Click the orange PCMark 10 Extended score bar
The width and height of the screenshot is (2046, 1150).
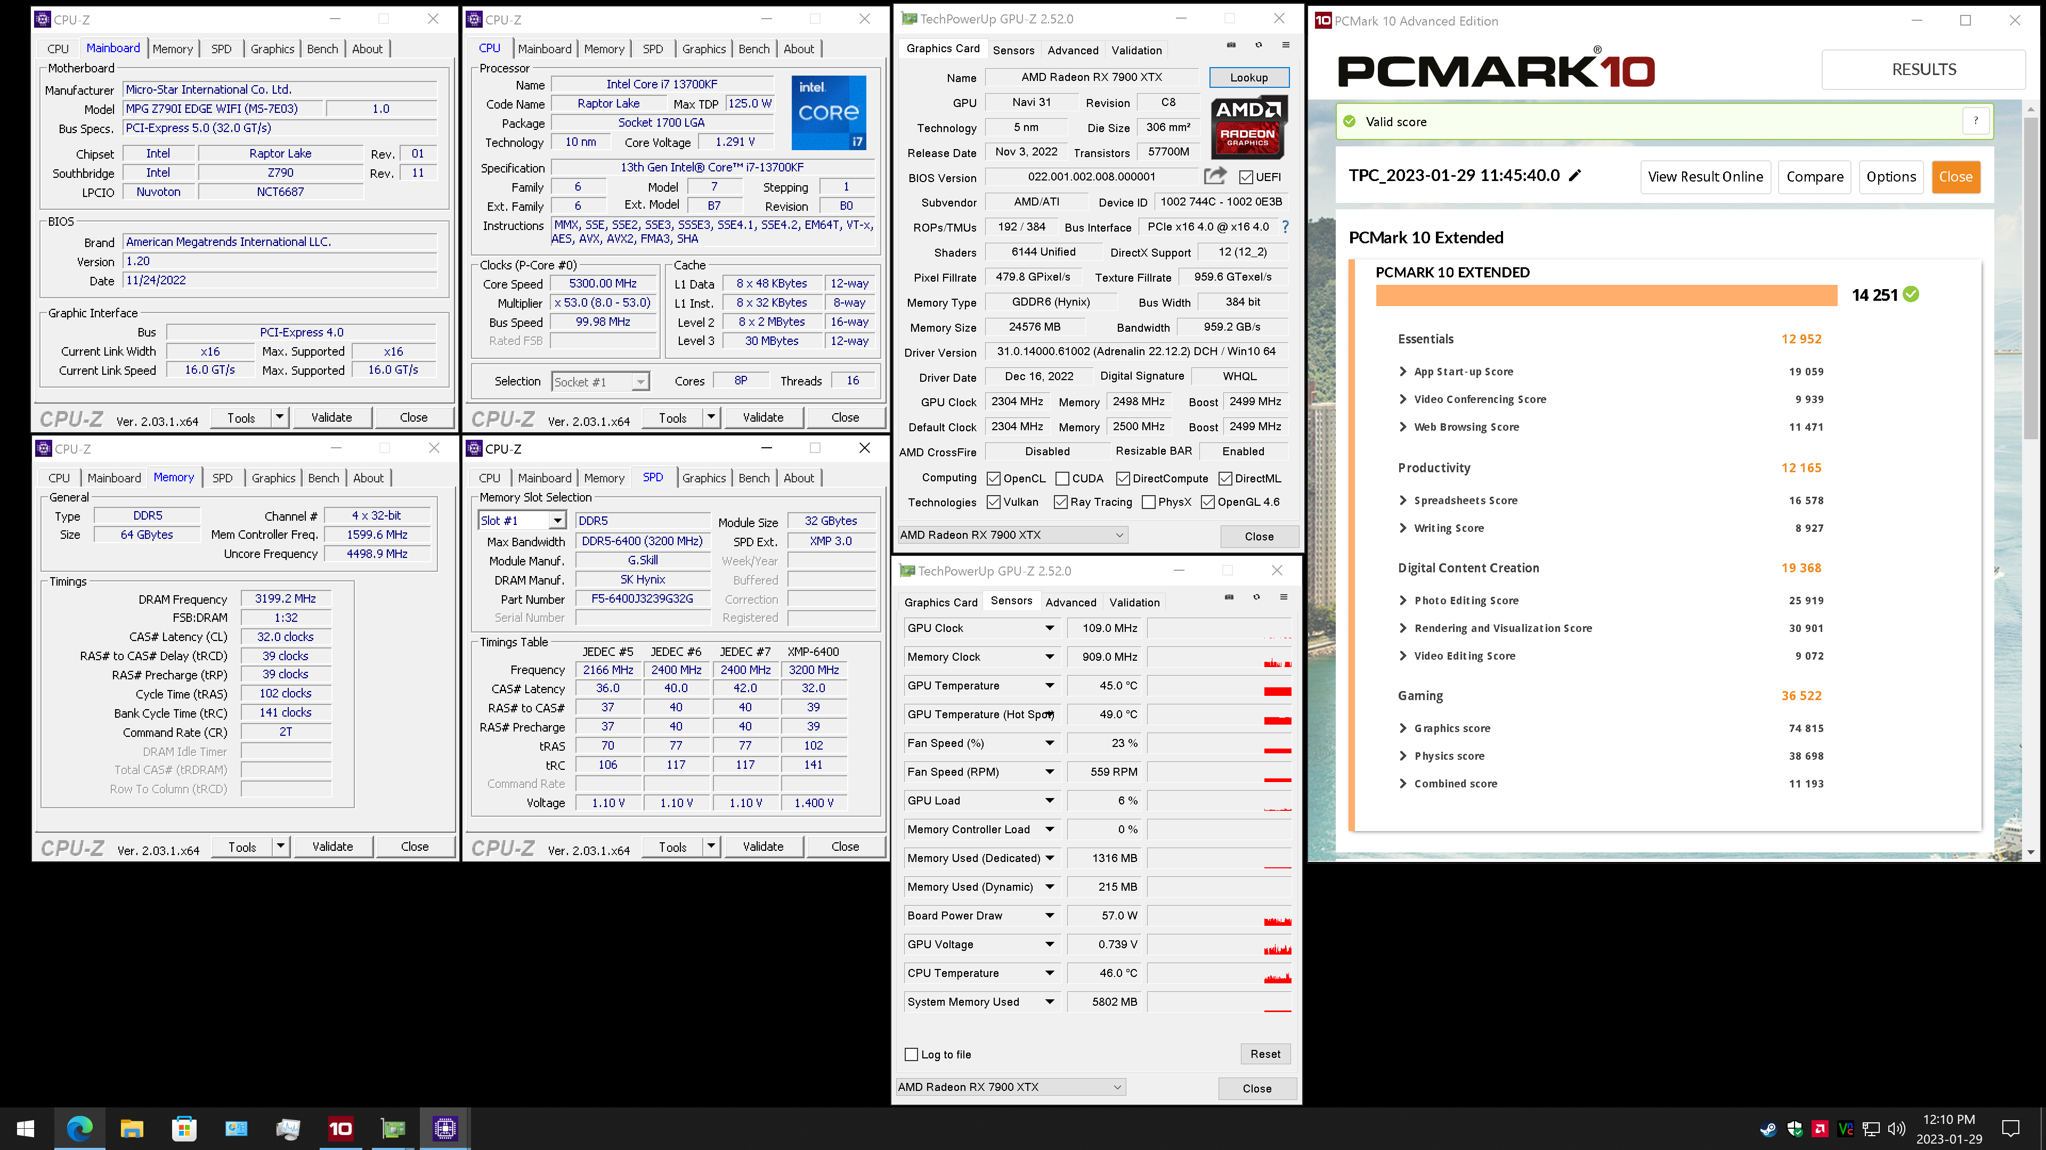(1606, 295)
